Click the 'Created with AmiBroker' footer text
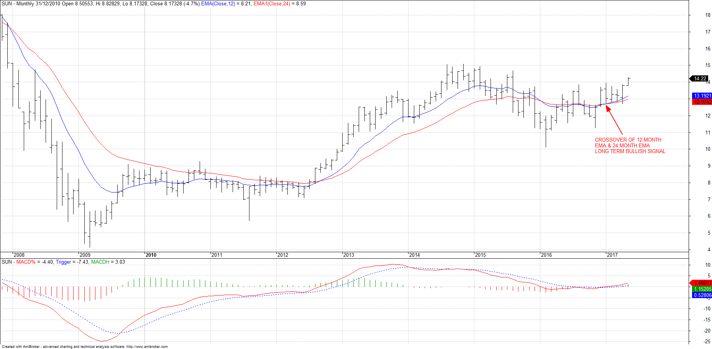The image size is (712, 349). (x=21, y=347)
